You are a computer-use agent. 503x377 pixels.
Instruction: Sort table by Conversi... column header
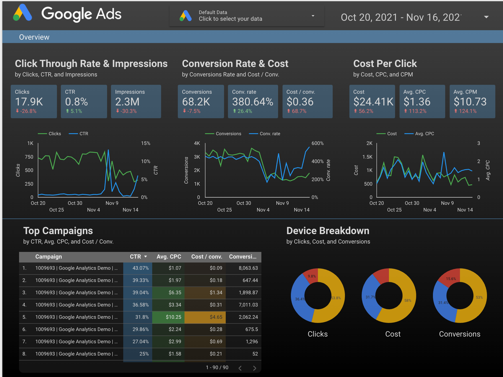pos(243,257)
